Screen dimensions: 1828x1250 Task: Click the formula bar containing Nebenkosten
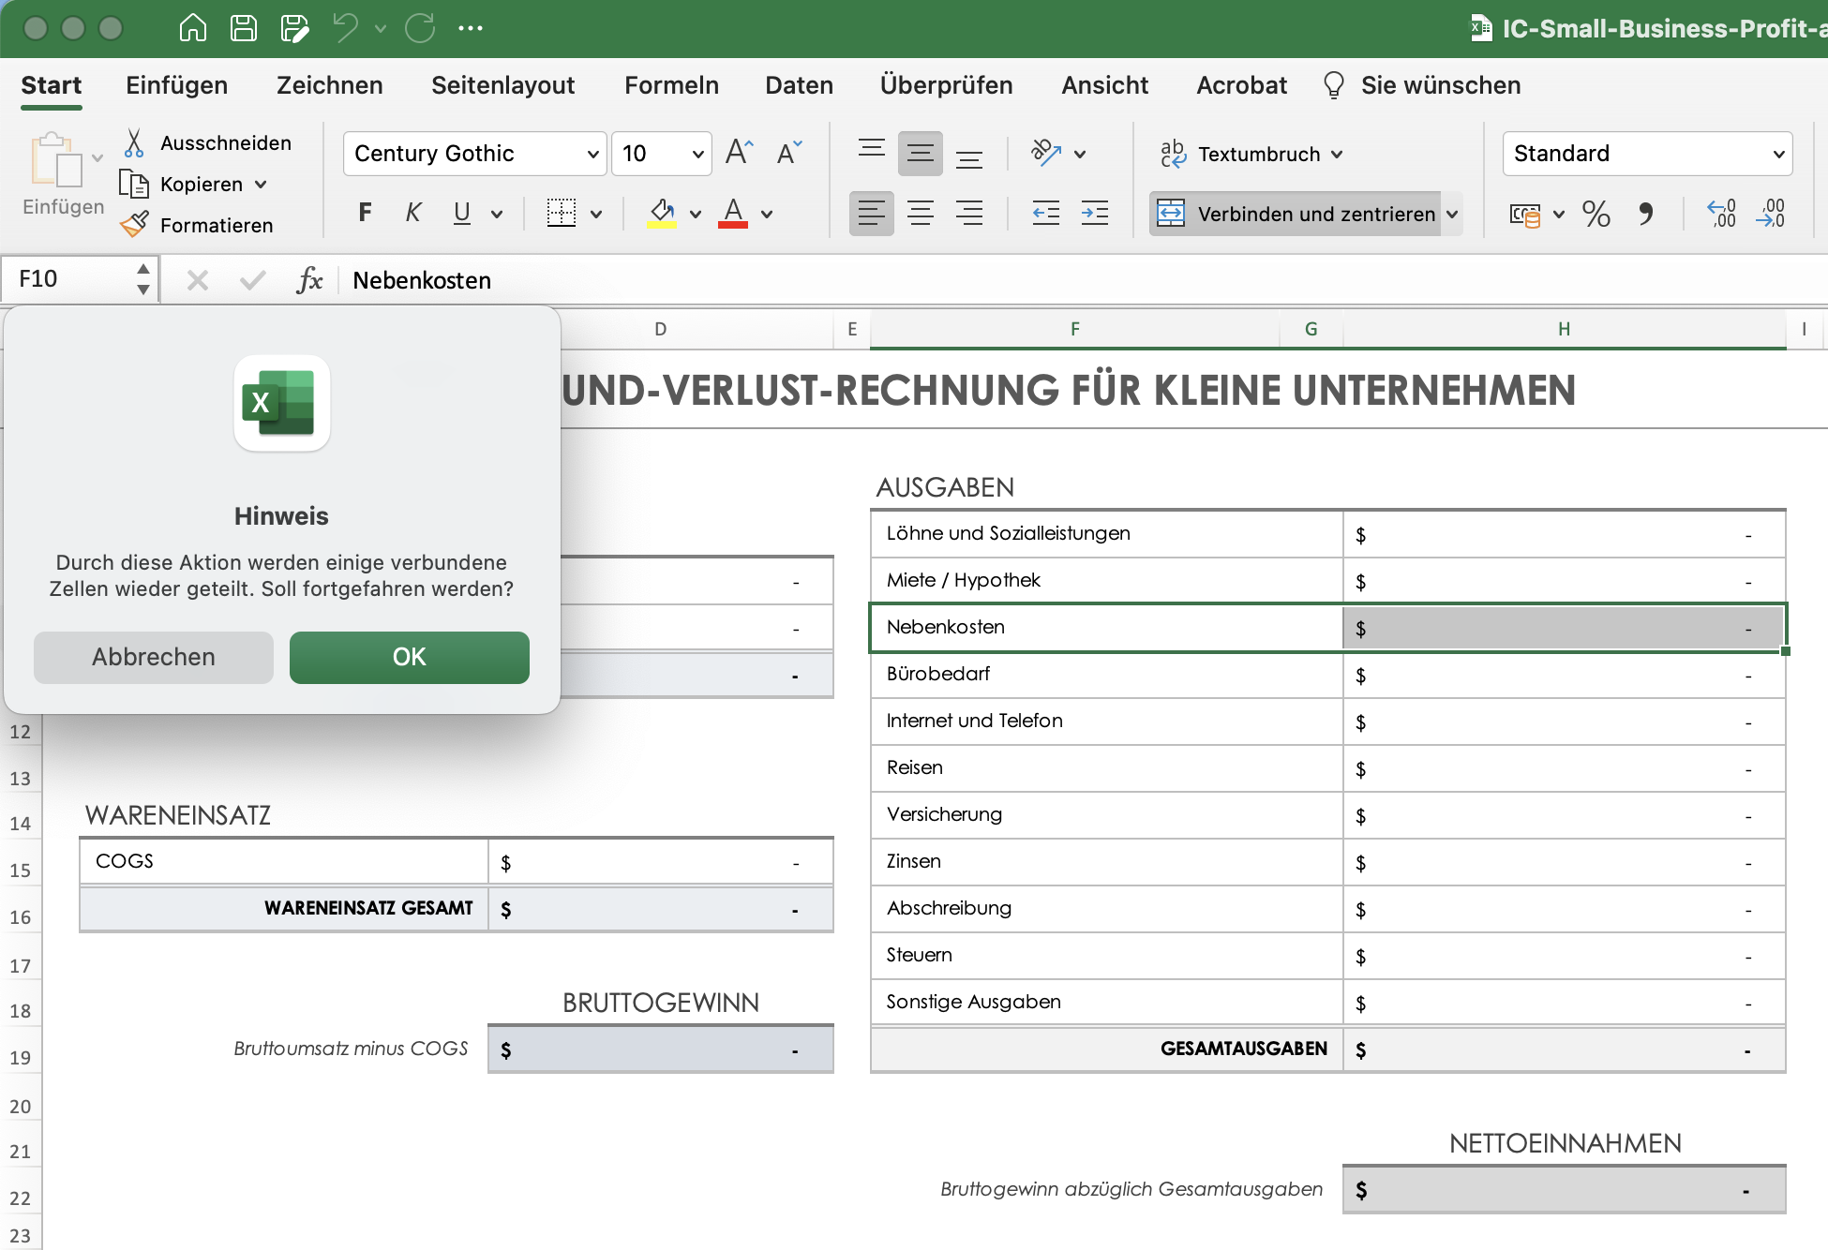[x=1083, y=280]
